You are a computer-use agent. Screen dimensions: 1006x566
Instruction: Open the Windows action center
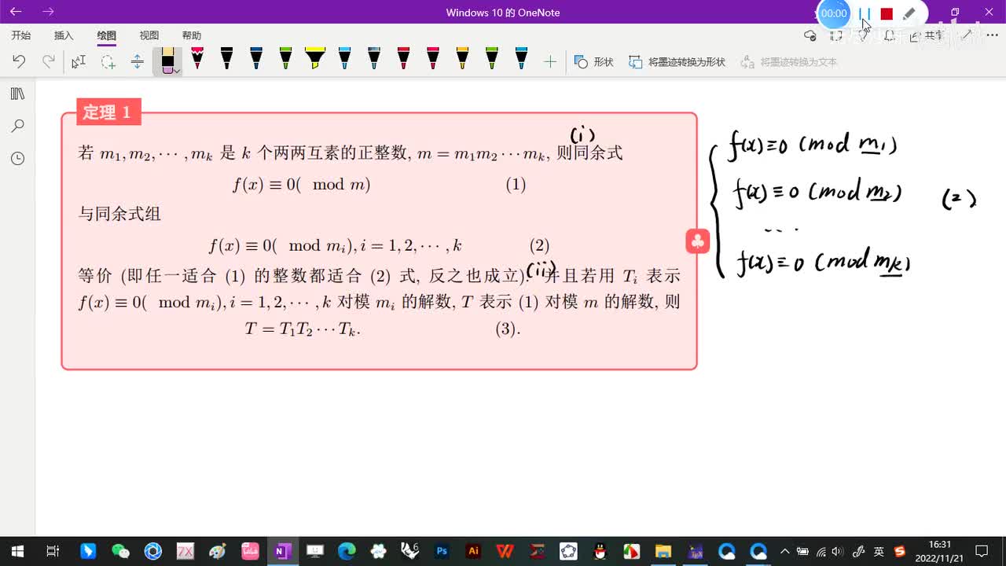982,551
